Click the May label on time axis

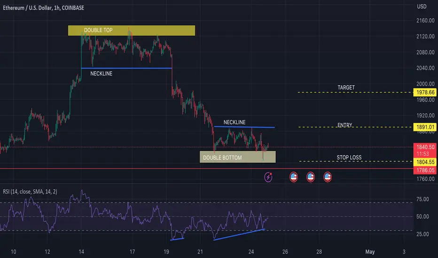click(370, 252)
